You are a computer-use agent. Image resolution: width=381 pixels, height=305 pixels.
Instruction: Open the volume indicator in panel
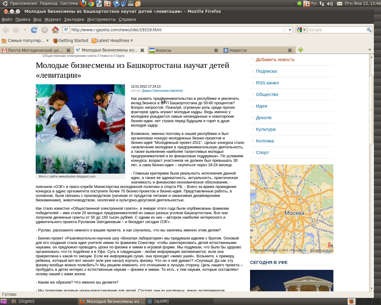tap(330, 4)
